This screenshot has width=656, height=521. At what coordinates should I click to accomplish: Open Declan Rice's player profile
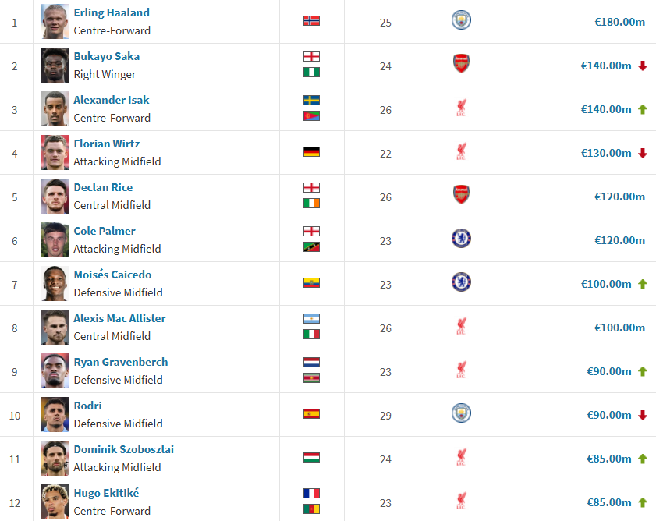(103, 187)
